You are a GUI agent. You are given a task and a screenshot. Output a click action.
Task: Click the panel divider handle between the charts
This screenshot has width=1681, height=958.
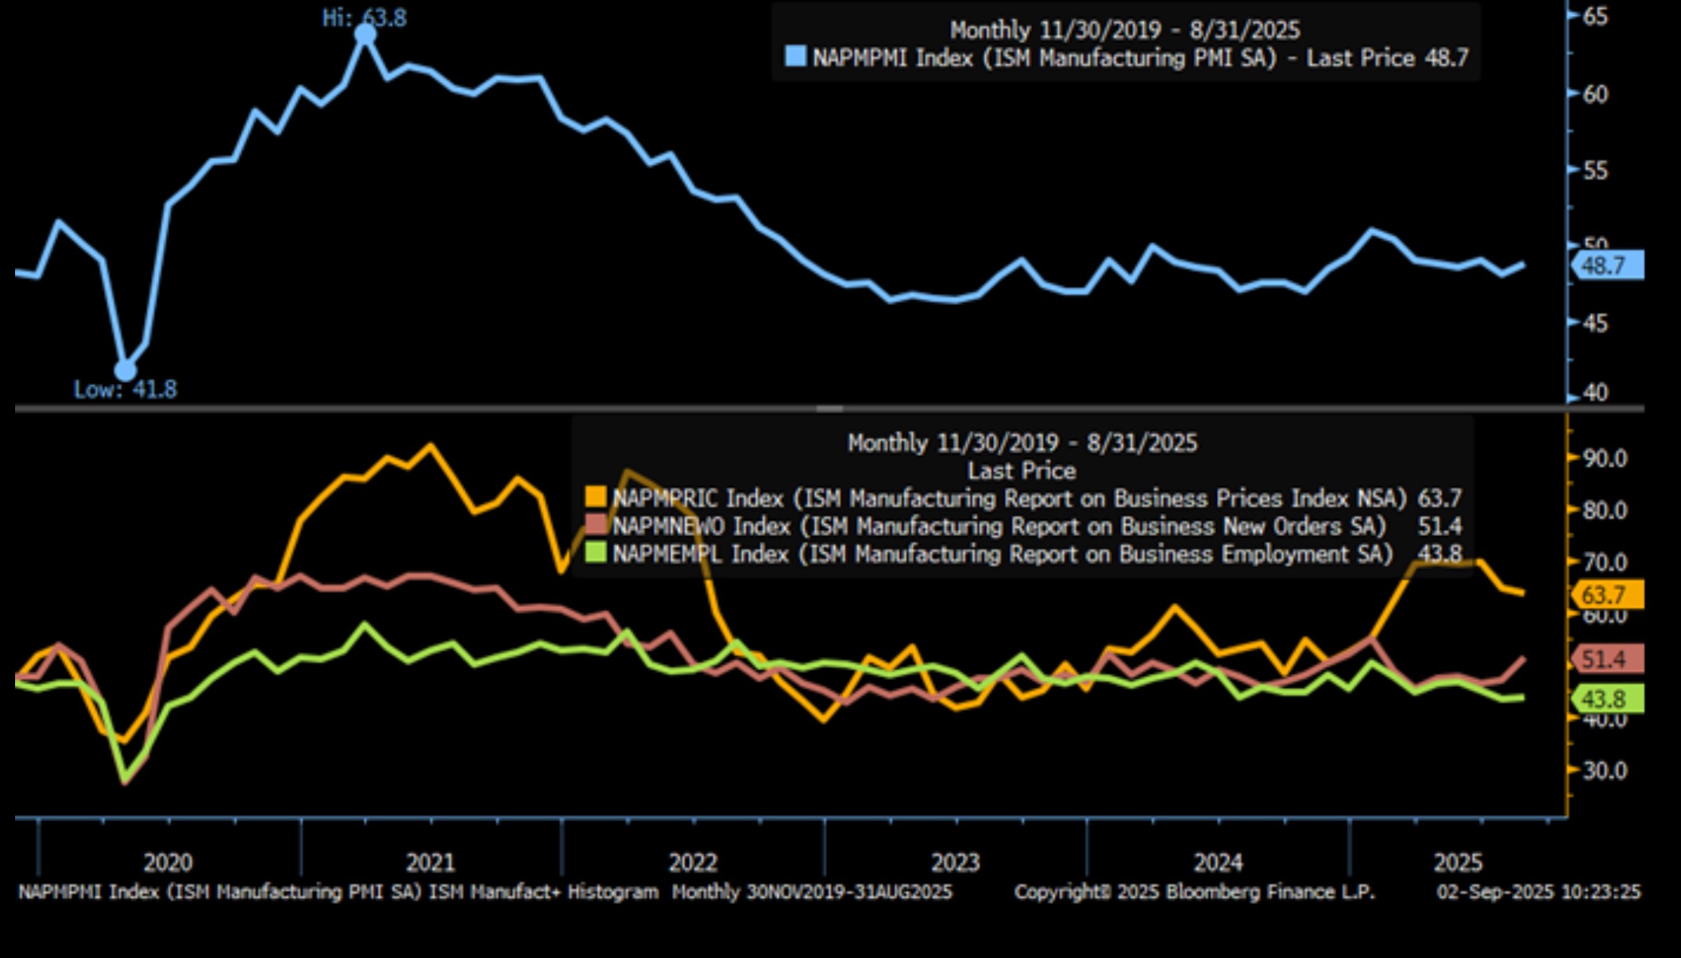(x=829, y=408)
